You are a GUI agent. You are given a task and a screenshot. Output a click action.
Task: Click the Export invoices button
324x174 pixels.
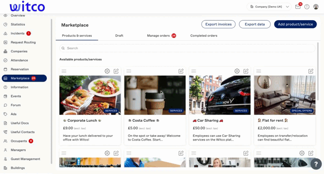click(x=218, y=24)
